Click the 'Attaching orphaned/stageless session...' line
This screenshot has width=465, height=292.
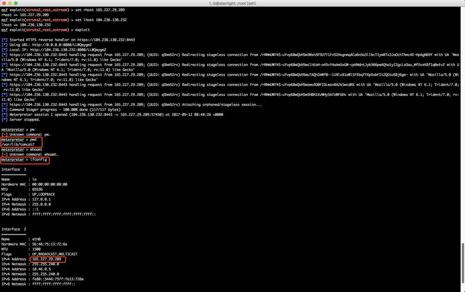(x=132, y=105)
